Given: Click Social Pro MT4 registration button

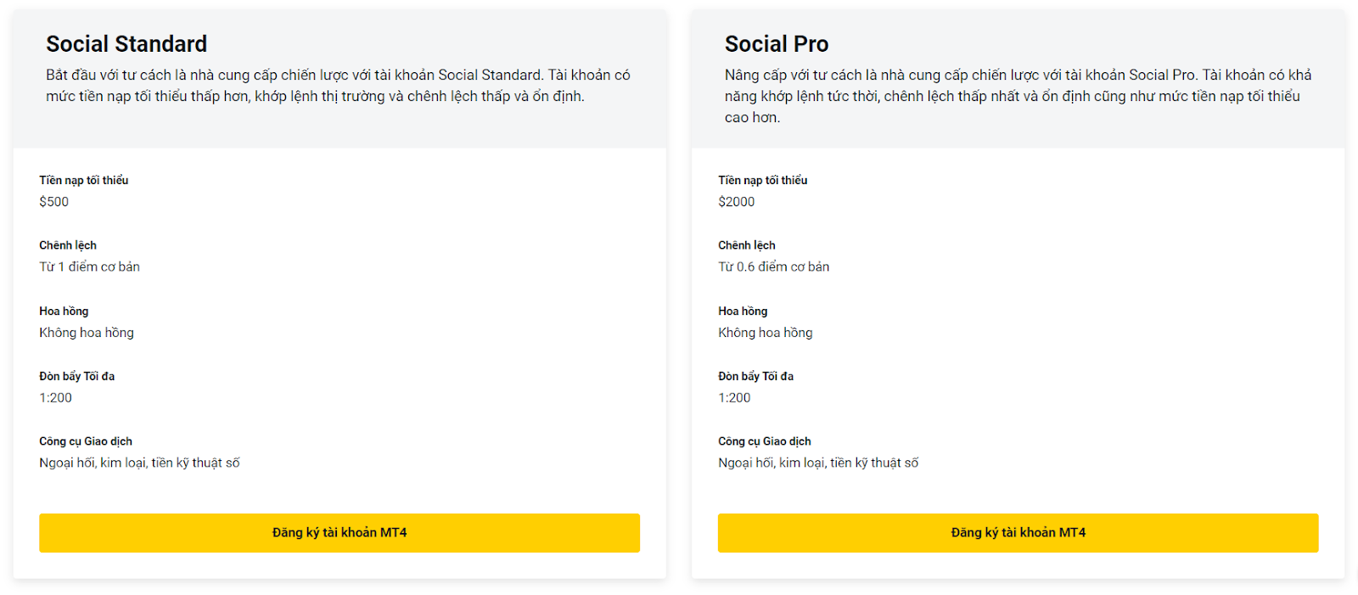Looking at the screenshot, I should (1018, 533).
